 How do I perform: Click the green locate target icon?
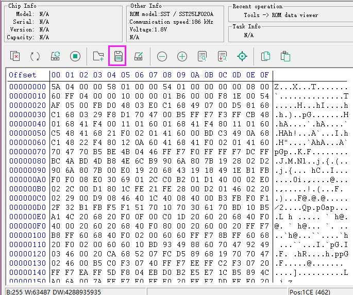242,56
